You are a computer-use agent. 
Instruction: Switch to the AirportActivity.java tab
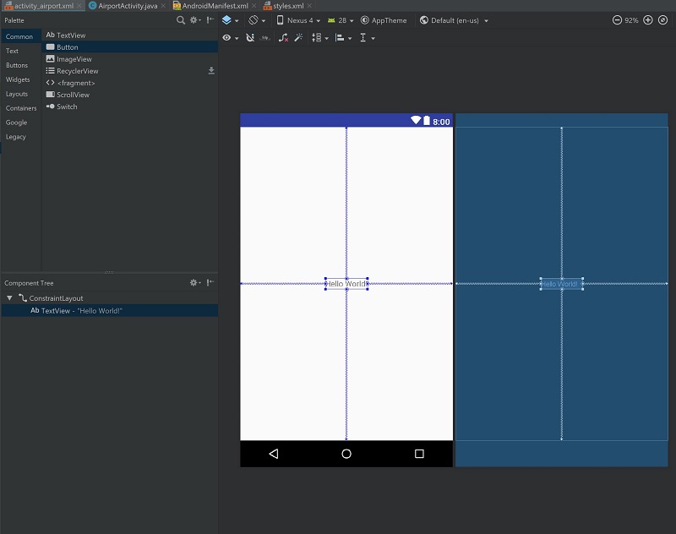tap(127, 6)
